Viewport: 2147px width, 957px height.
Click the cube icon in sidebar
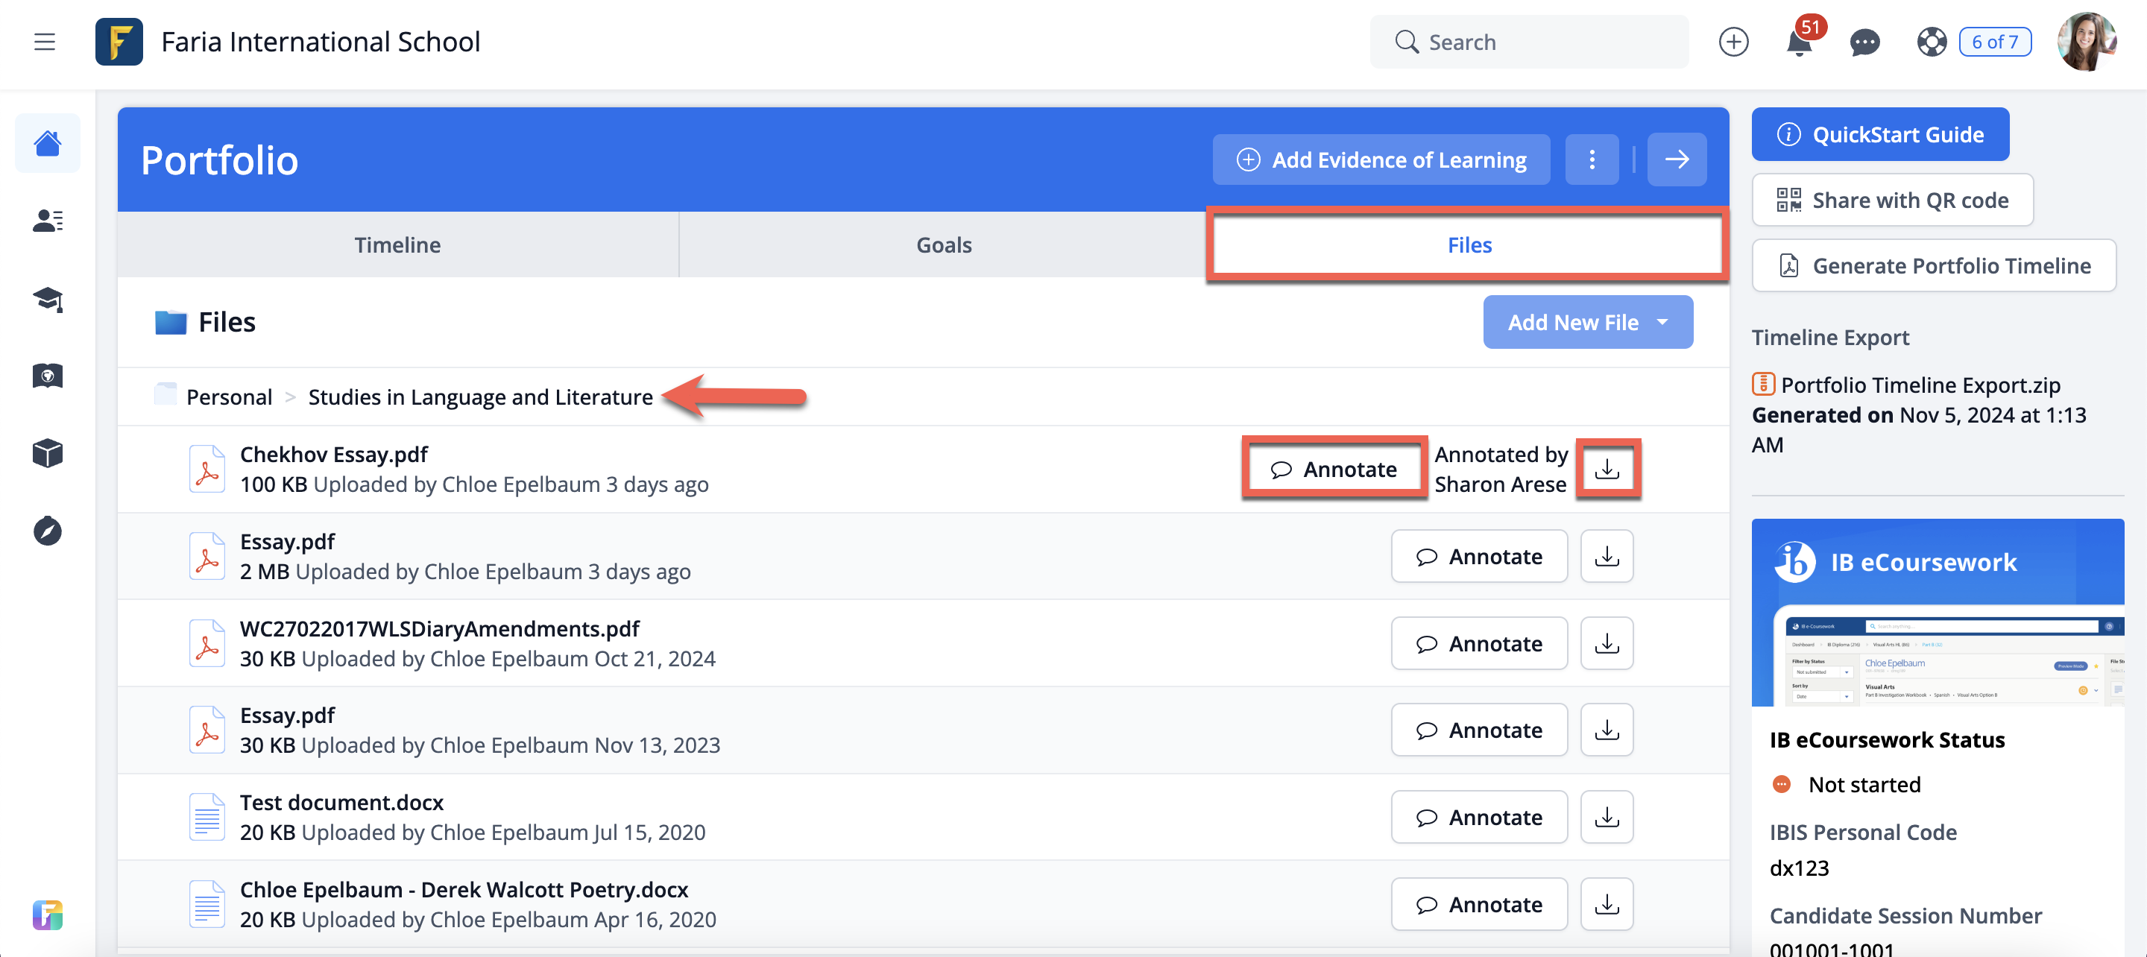48,453
